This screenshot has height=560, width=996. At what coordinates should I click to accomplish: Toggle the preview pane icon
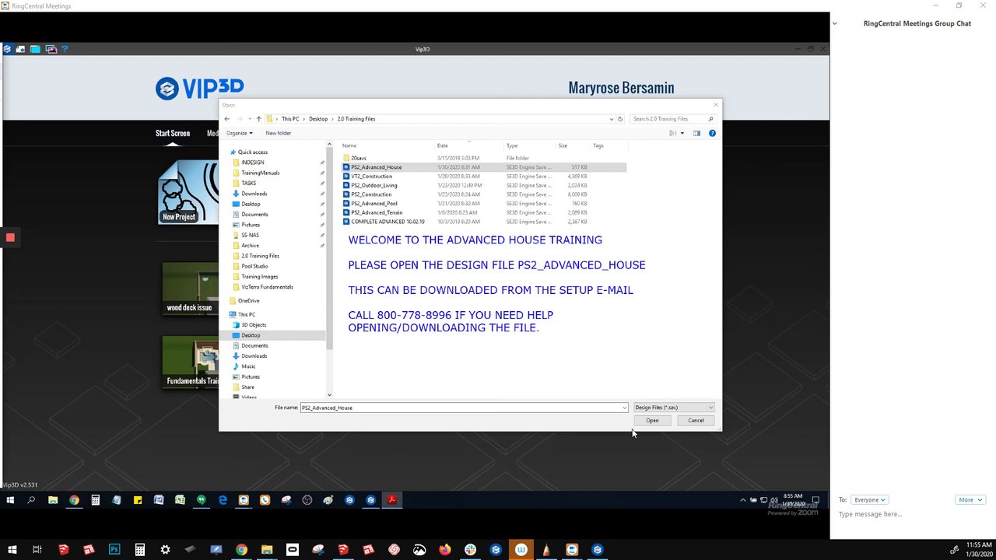(696, 133)
